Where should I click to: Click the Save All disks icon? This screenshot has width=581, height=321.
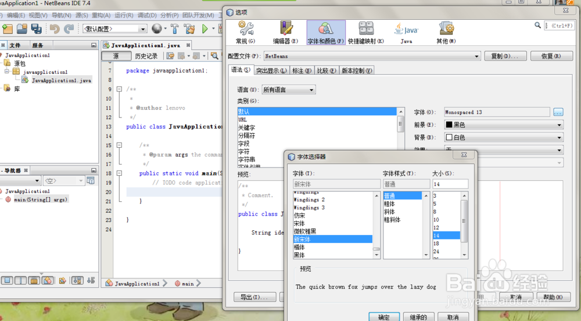click(x=36, y=28)
